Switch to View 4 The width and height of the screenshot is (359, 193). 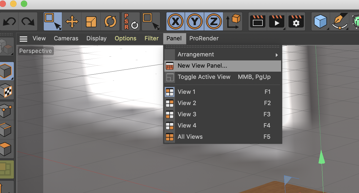pos(223,126)
